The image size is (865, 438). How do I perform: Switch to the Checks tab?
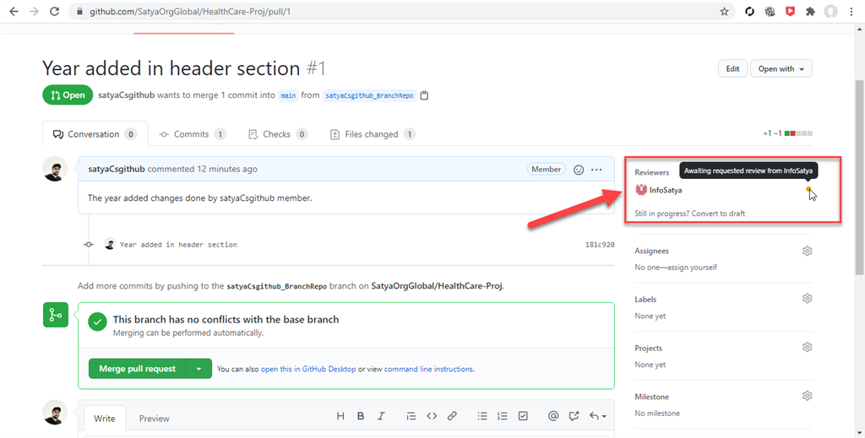point(278,134)
